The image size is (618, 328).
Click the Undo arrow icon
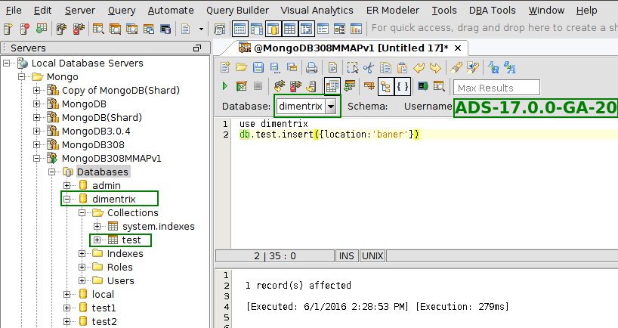[419, 68]
